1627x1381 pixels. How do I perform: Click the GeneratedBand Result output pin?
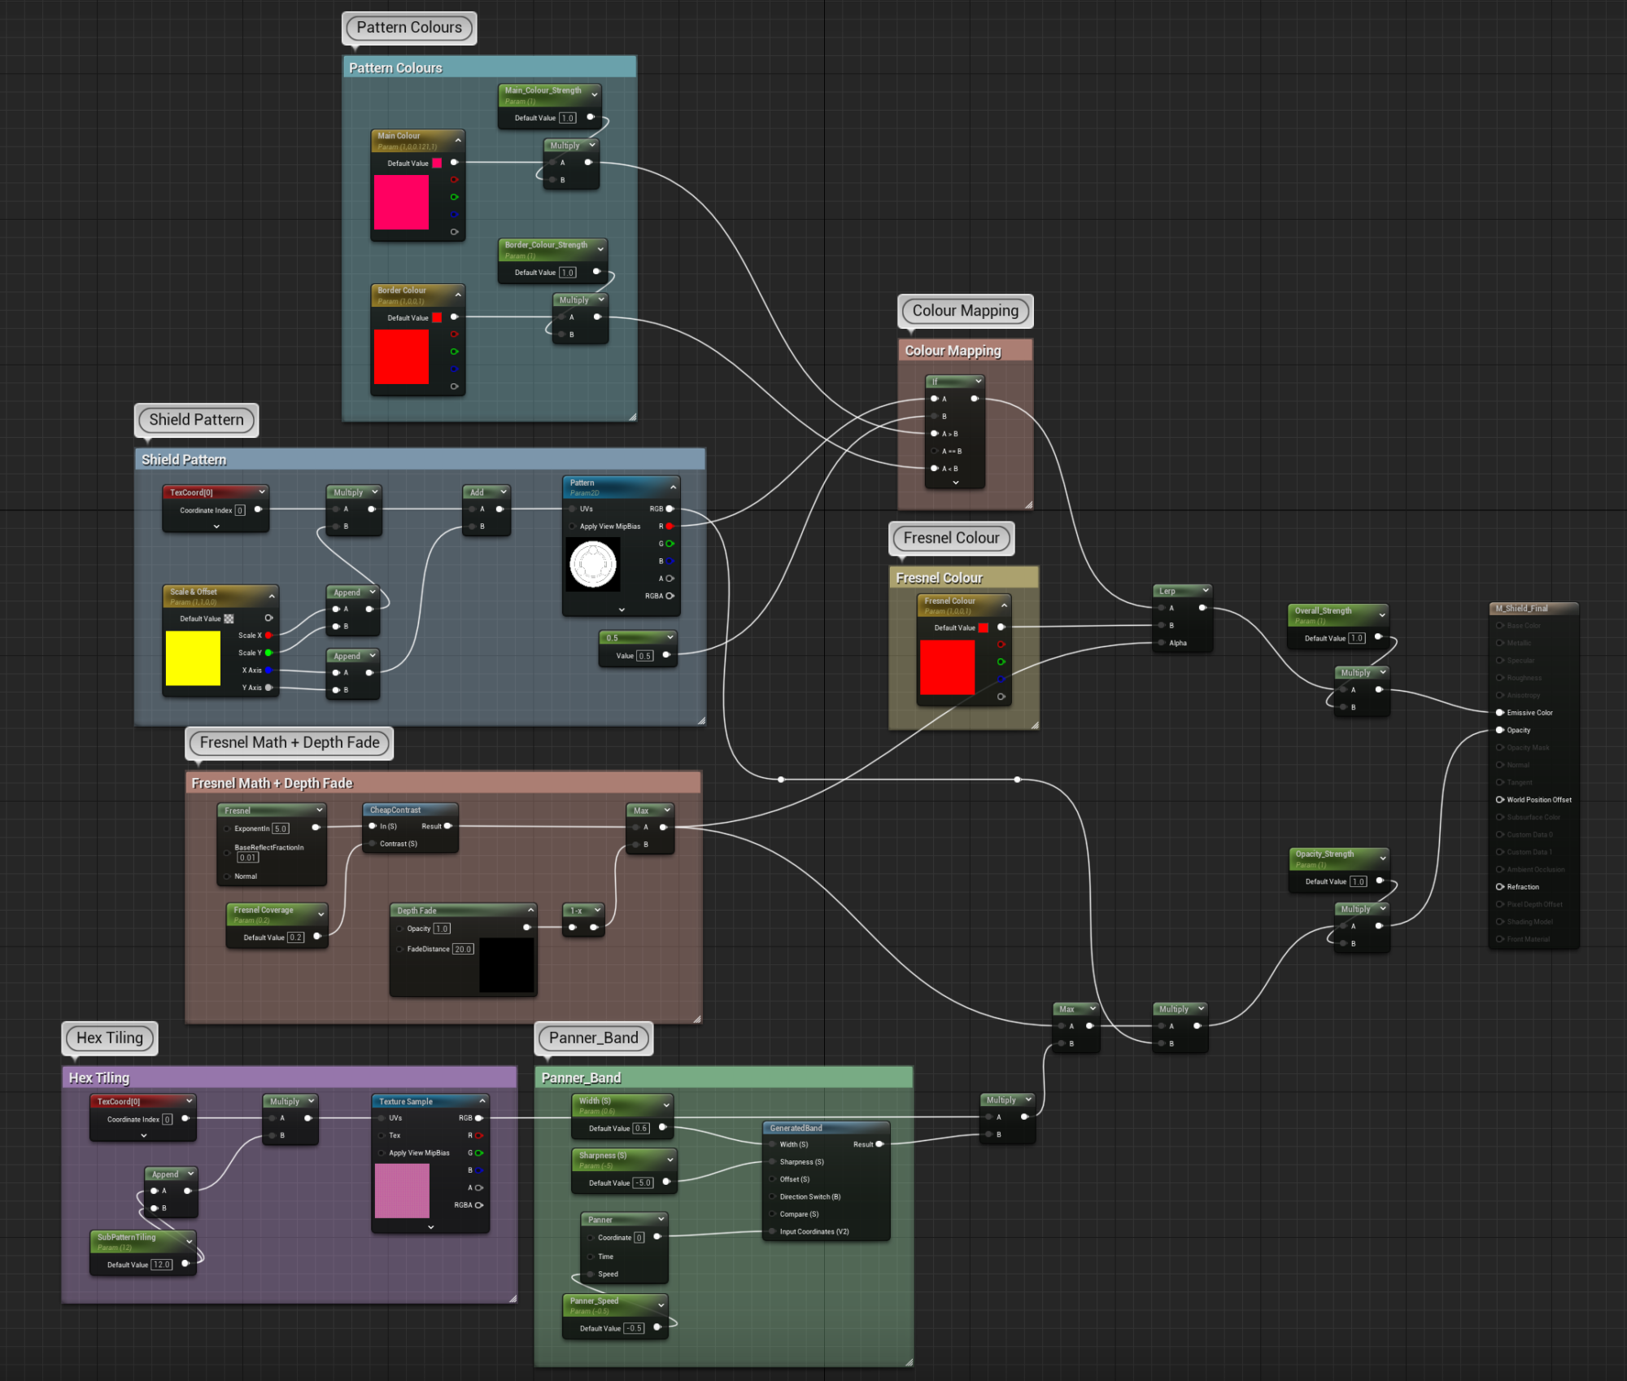pos(879,1144)
